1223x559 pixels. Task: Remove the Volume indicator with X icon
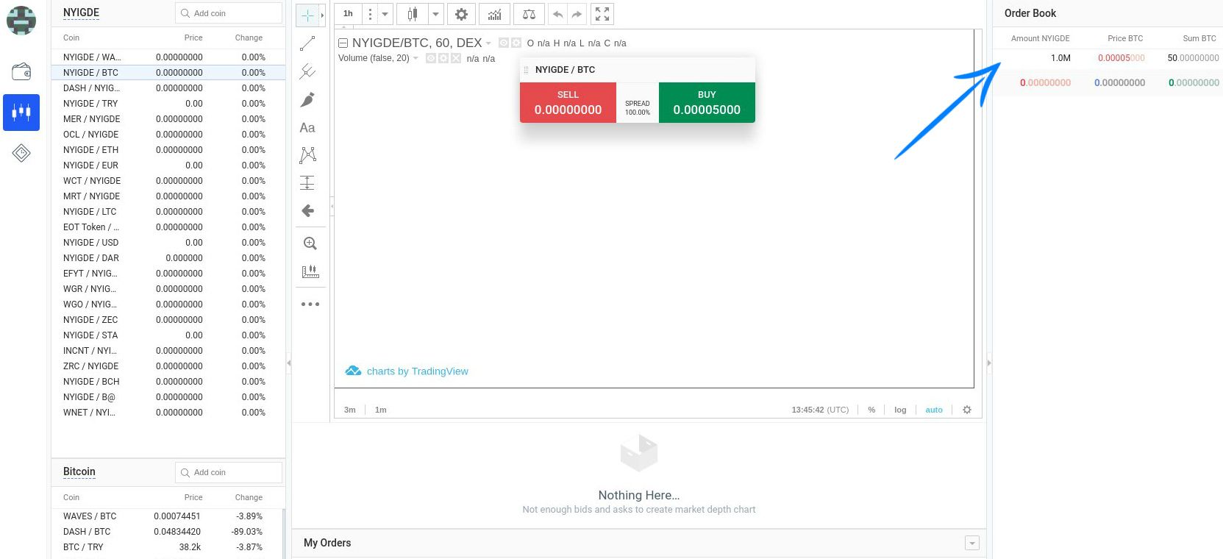pos(456,58)
